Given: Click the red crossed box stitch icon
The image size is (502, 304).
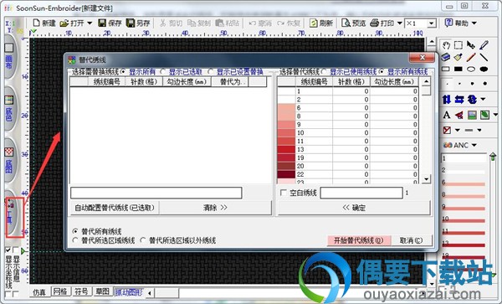Looking at the screenshot, I should click(x=447, y=130).
